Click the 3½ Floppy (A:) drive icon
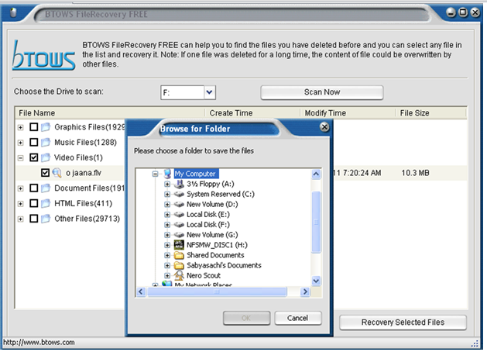 [x=179, y=184]
